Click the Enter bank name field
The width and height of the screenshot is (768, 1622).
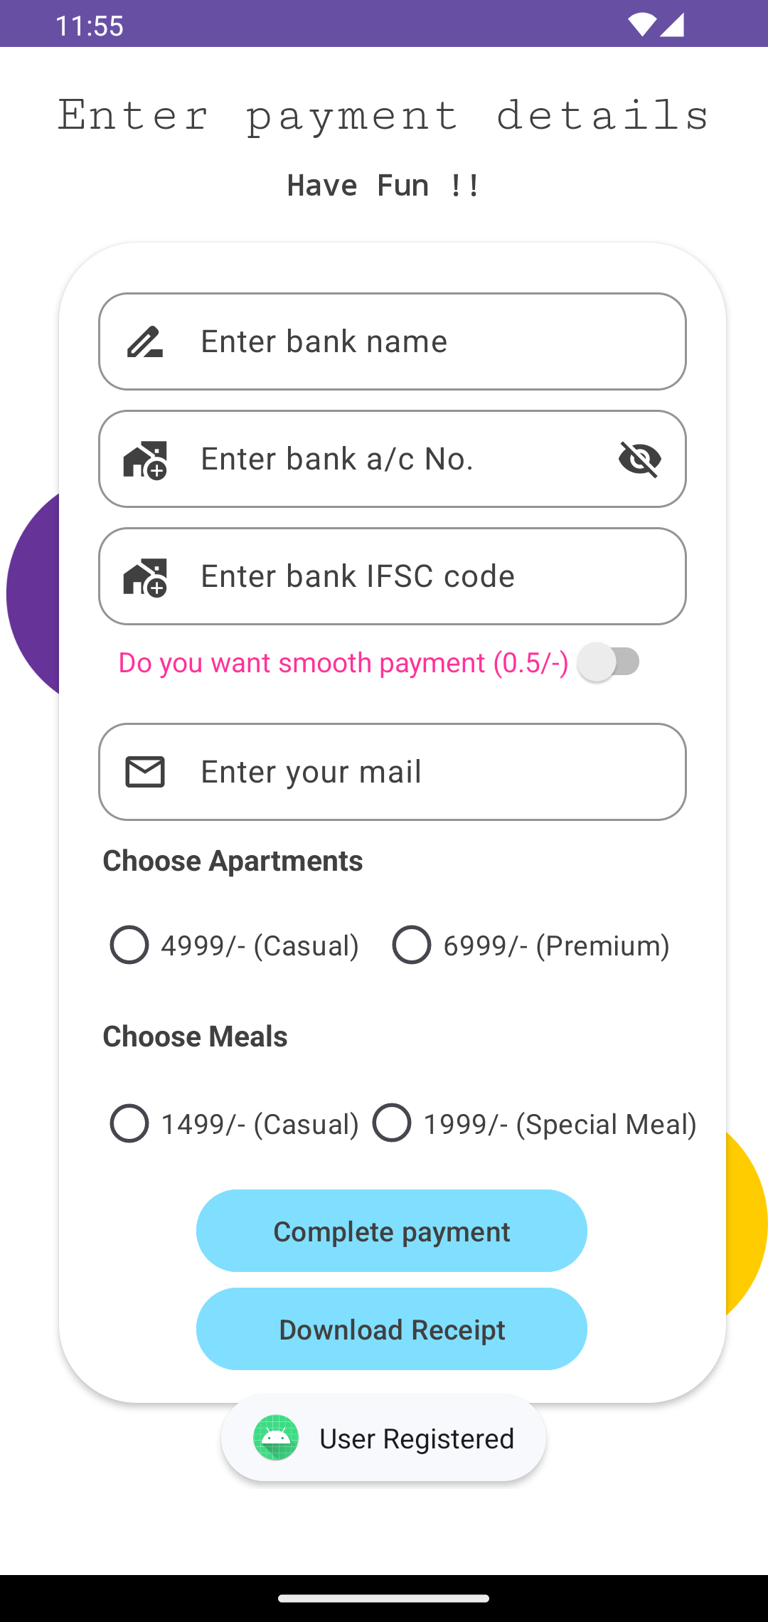pyautogui.click(x=391, y=341)
